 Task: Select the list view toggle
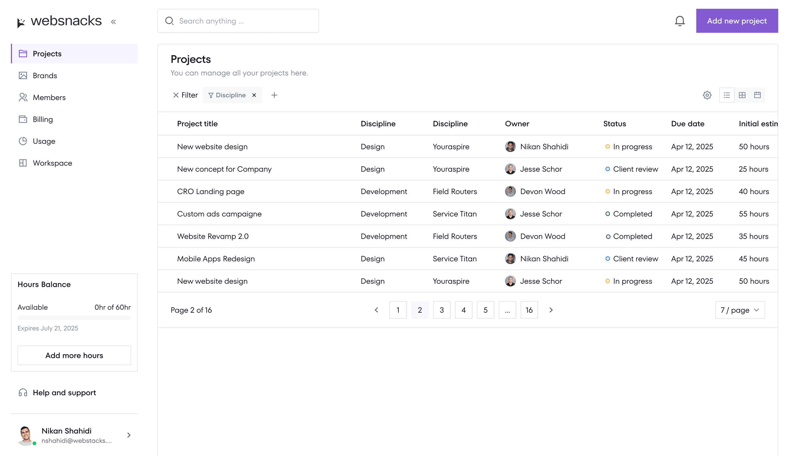727,95
